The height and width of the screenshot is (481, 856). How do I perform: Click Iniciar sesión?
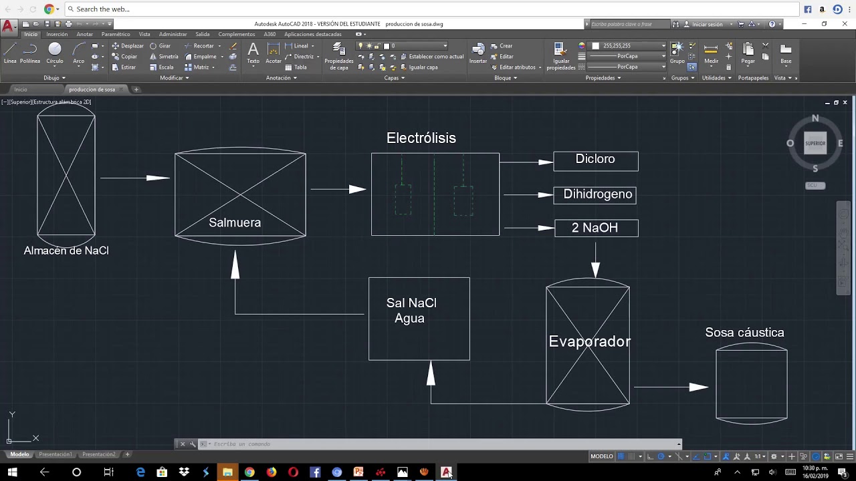tap(707, 24)
